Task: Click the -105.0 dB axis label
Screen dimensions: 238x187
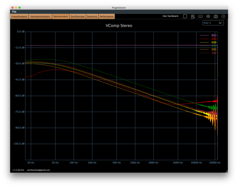Action: [19, 144]
